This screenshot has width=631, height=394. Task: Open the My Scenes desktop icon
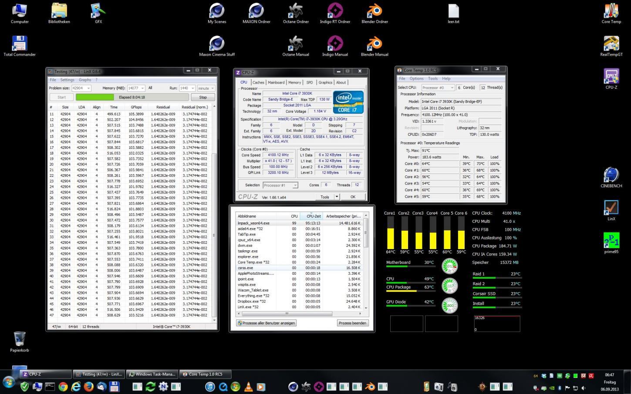coord(217,13)
